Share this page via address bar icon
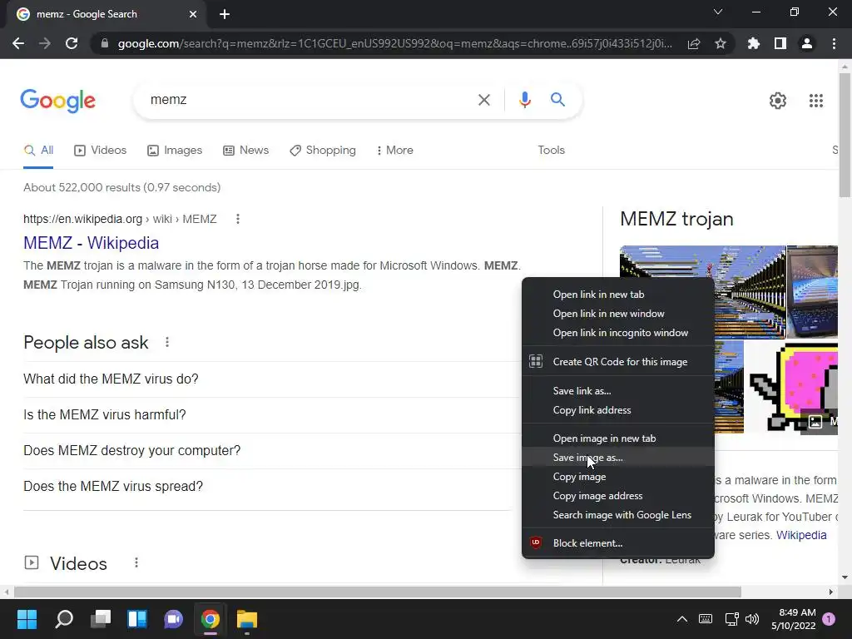852x639 pixels. (694, 44)
